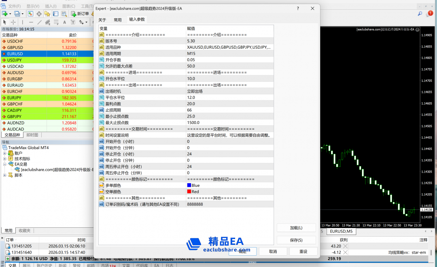
Task: Select the Crosshair tool
Action: click(x=13, y=22)
